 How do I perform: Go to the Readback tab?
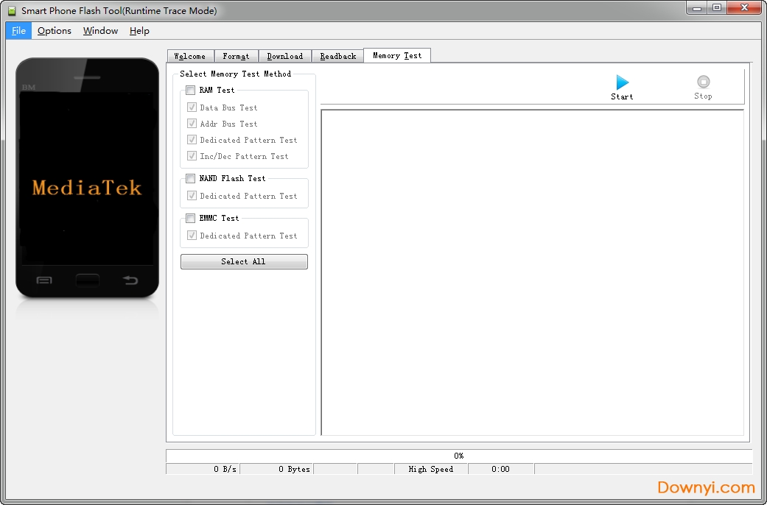coord(337,56)
